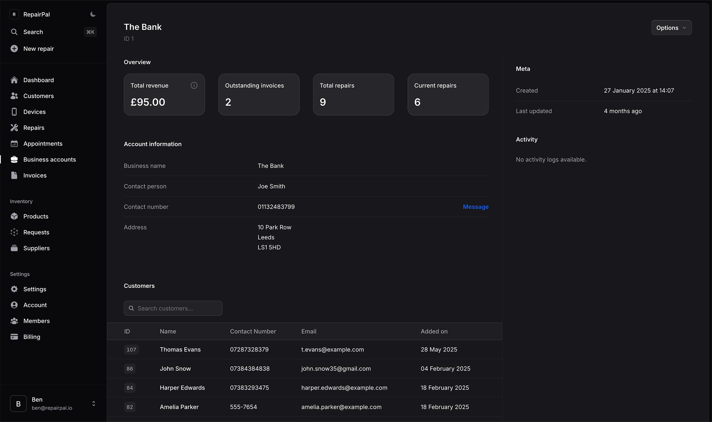712x422 pixels.
Task: Open the Total repairs card
Action: click(353, 95)
